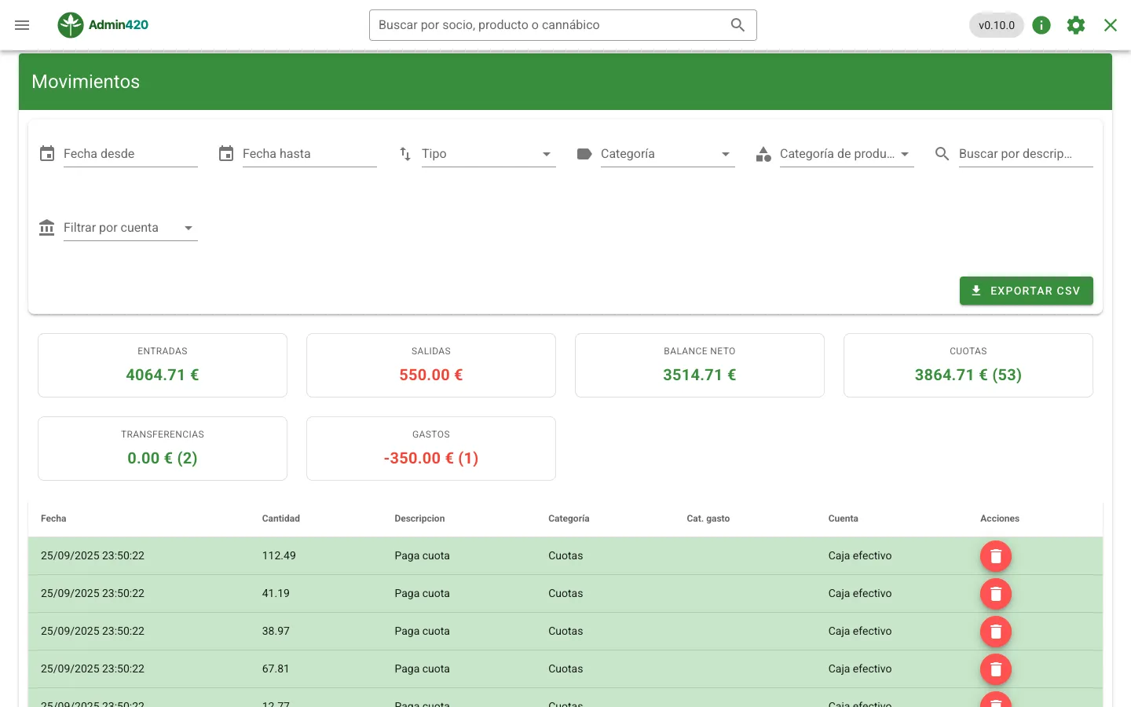Screen dimensions: 1131x707
Task: Open settings gear icon
Action: coord(1076,25)
